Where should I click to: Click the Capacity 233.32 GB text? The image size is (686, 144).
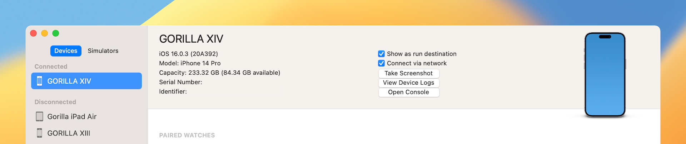coord(219,73)
